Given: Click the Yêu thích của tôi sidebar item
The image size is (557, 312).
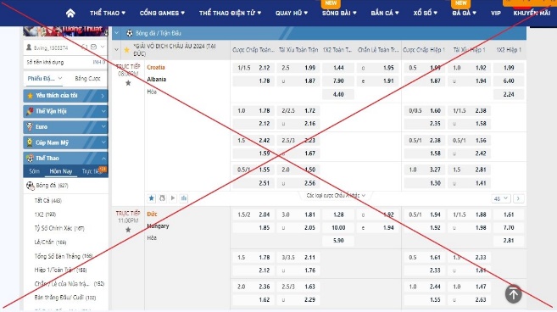Looking at the screenshot, I should (x=66, y=96).
